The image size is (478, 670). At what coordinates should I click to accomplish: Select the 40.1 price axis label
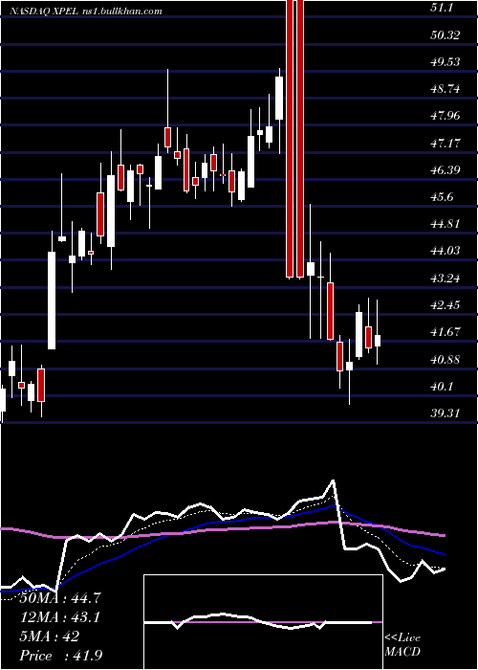442,387
